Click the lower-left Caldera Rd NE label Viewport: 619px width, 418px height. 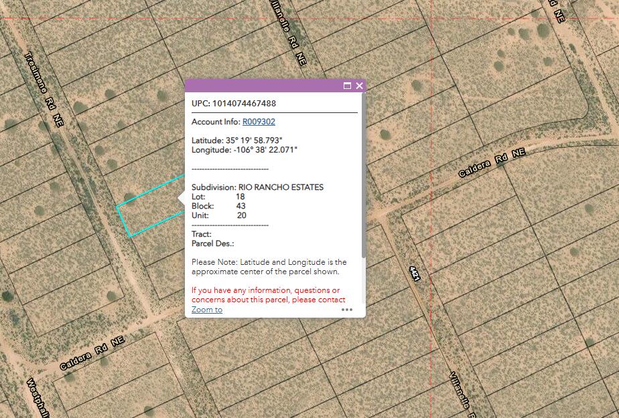92,352
